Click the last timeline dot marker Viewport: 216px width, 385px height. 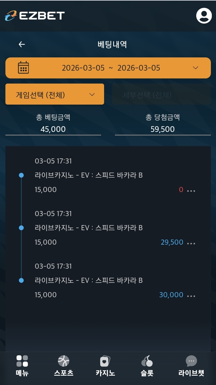point(21,280)
